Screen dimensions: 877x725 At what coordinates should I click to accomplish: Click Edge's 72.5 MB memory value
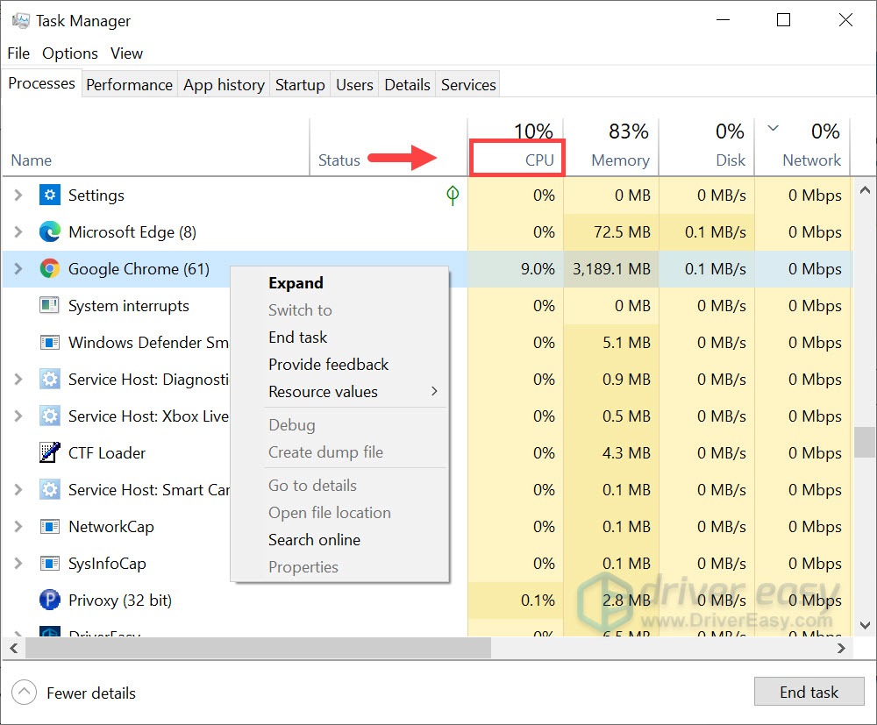coord(622,232)
